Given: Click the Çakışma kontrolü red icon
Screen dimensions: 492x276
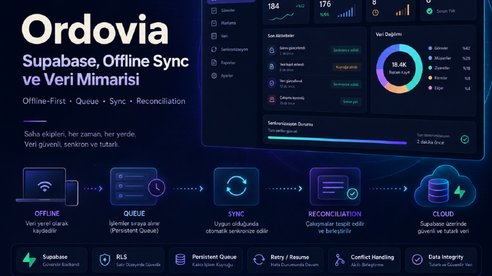Looking at the screenshot, I should click(x=272, y=100).
